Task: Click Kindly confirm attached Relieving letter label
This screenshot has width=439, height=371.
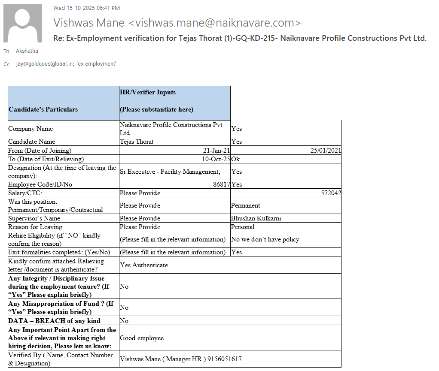Action: tap(64, 265)
